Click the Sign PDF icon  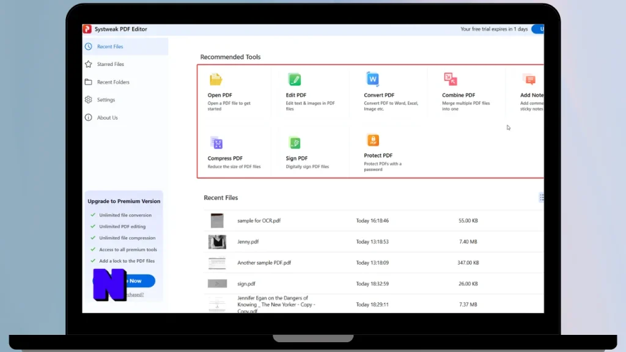coord(295,142)
